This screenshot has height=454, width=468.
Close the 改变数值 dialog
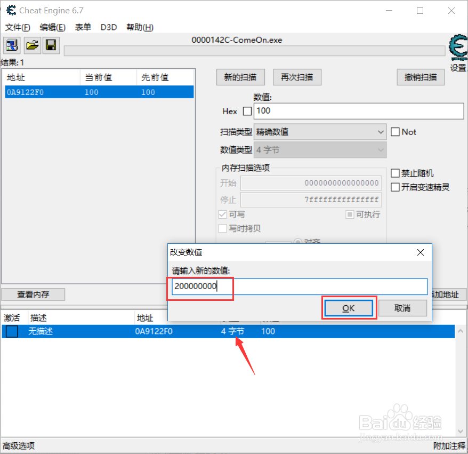point(421,252)
